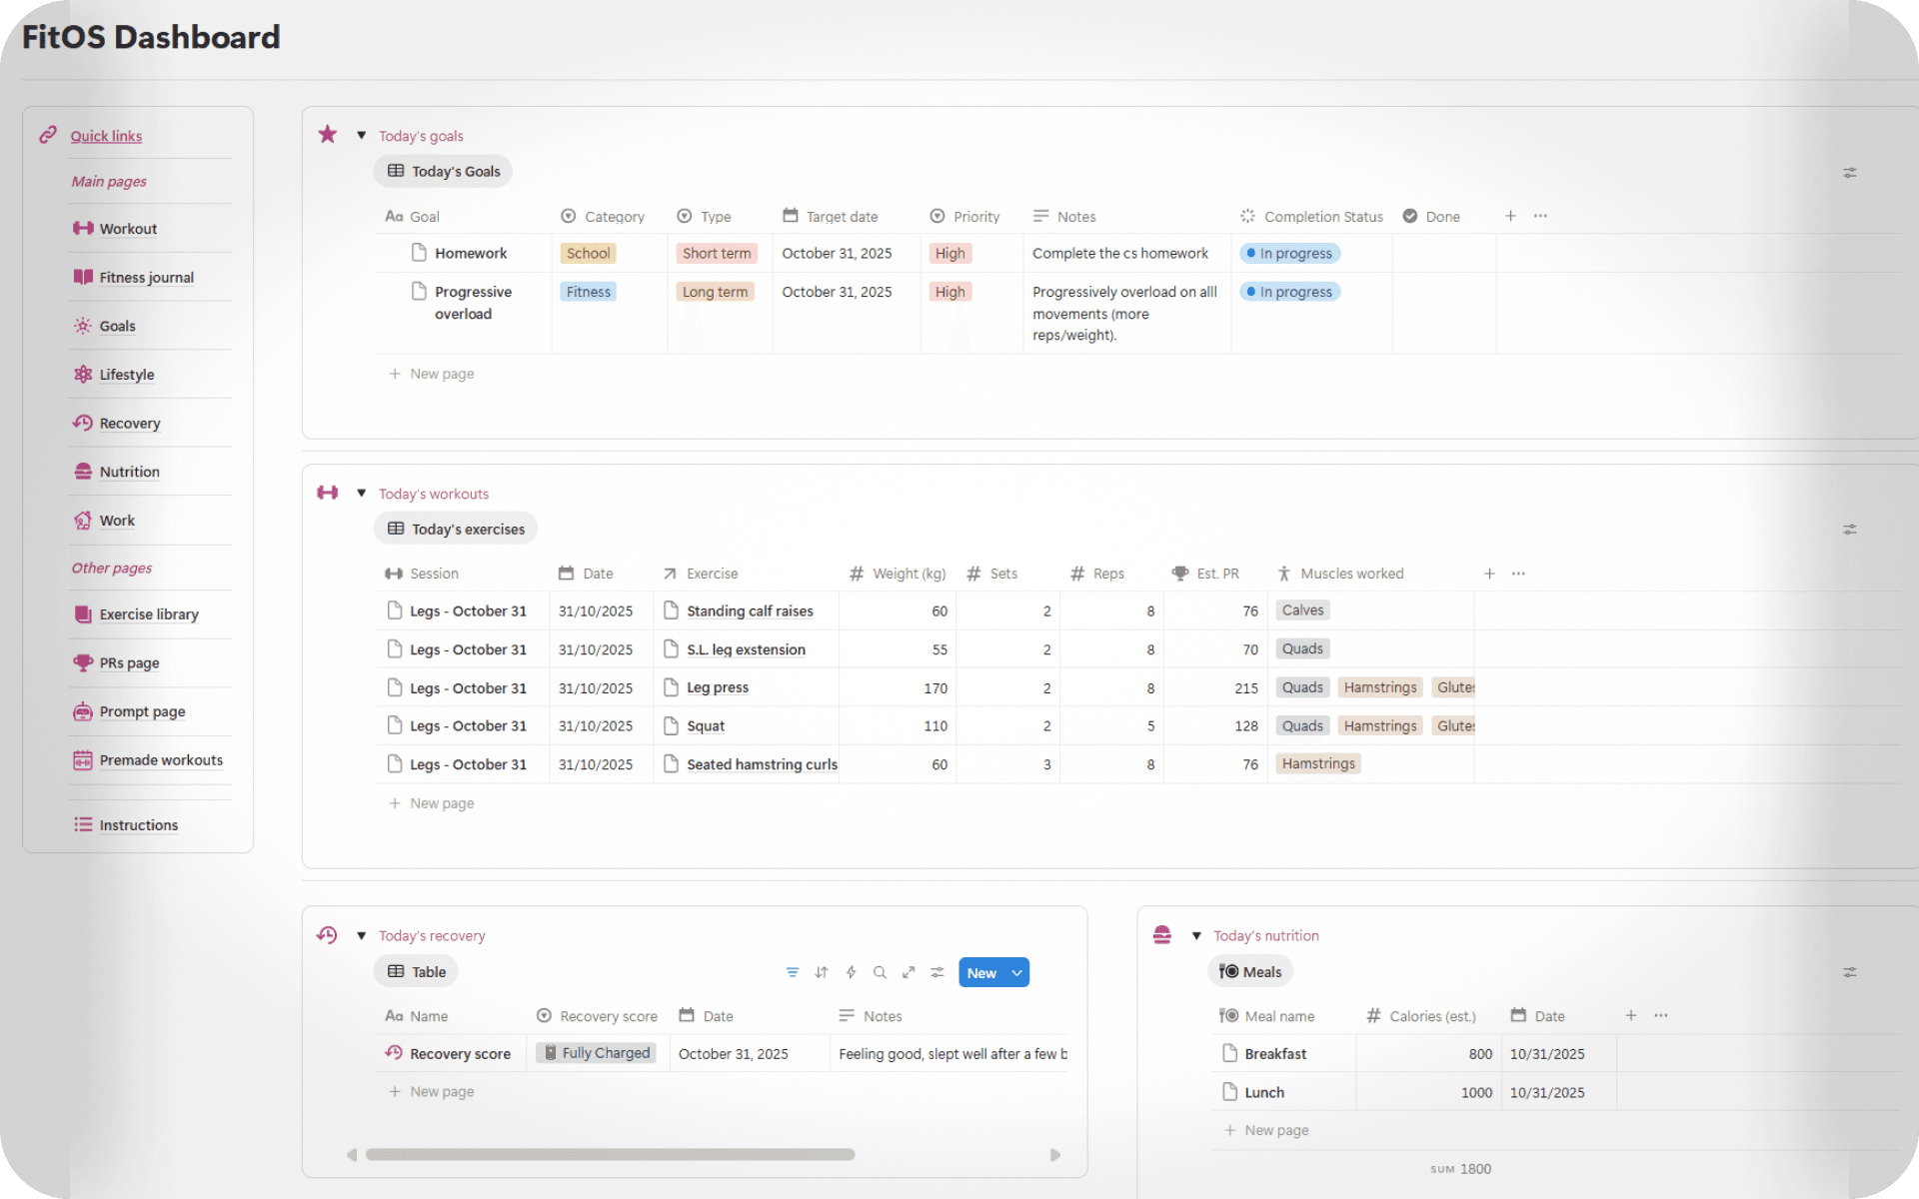1919x1199 pixels.
Task: Open more options in Meals table header
Action: pyautogui.click(x=1660, y=1015)
